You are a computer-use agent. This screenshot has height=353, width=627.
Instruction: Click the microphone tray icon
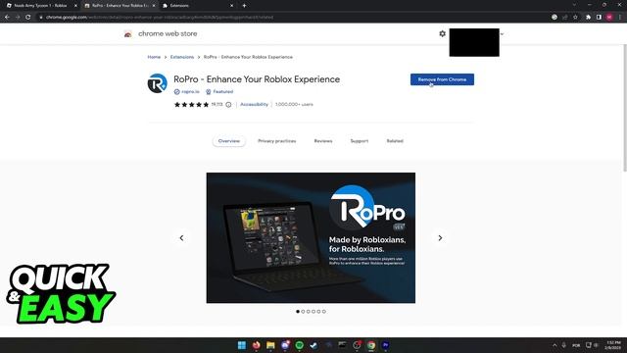564,345
